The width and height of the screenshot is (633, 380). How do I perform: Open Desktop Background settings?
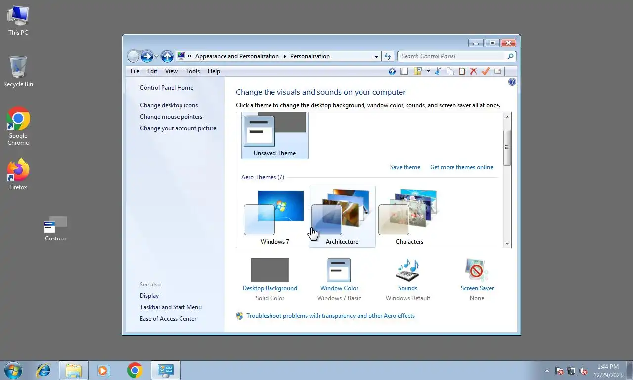pyautogui.click(x=270, y=280)
